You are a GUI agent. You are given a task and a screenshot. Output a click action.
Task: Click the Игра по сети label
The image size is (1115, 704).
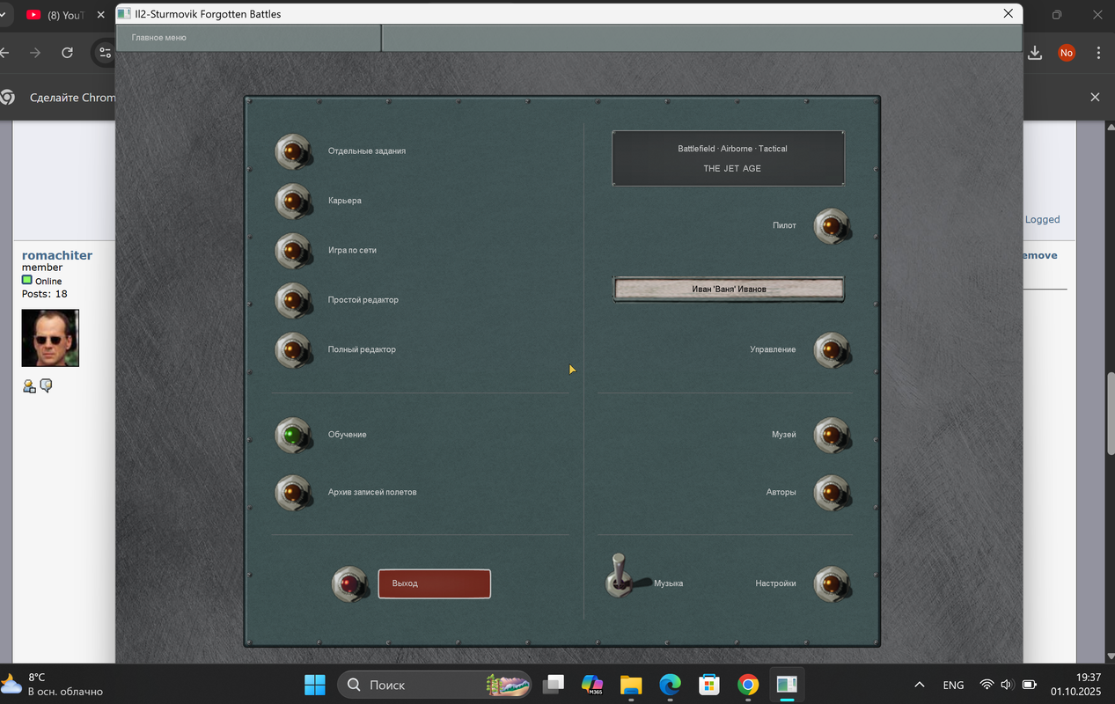click(352, 251)
